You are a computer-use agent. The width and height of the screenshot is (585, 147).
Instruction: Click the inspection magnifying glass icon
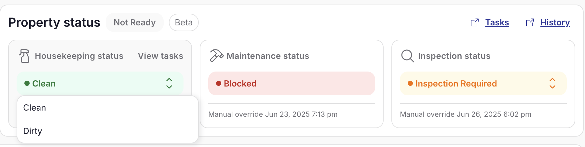click(x=407, y=56)
